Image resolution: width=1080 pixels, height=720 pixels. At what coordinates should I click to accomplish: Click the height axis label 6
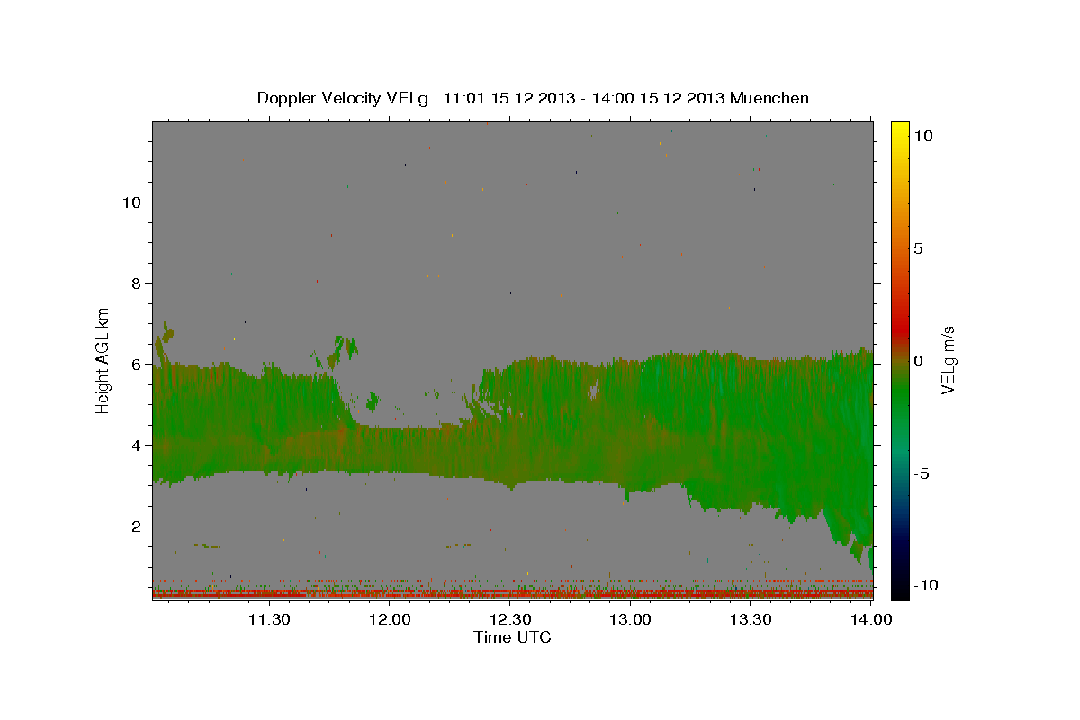point(135,364)
